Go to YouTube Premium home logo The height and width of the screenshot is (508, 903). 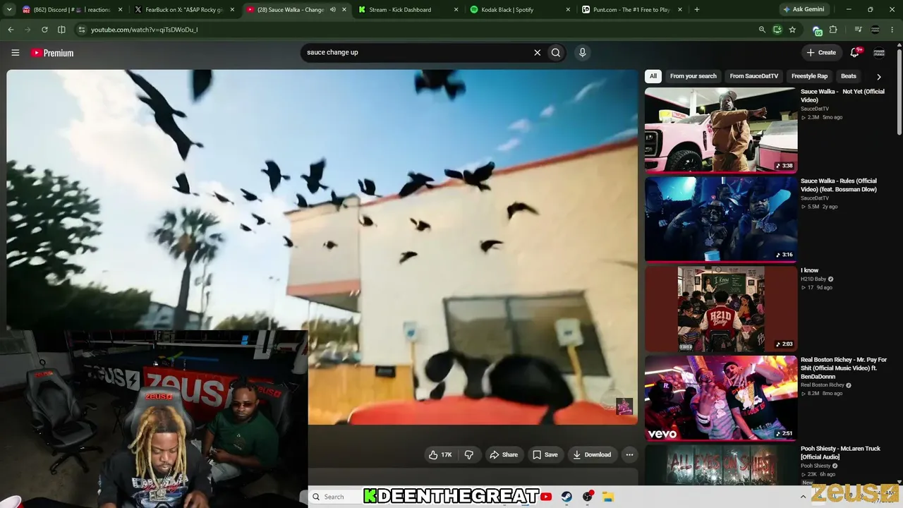pyautogui.click(x=52, y=53)
